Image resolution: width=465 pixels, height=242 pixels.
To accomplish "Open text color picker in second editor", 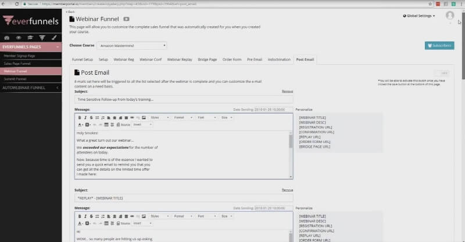I will coord(80,223).
